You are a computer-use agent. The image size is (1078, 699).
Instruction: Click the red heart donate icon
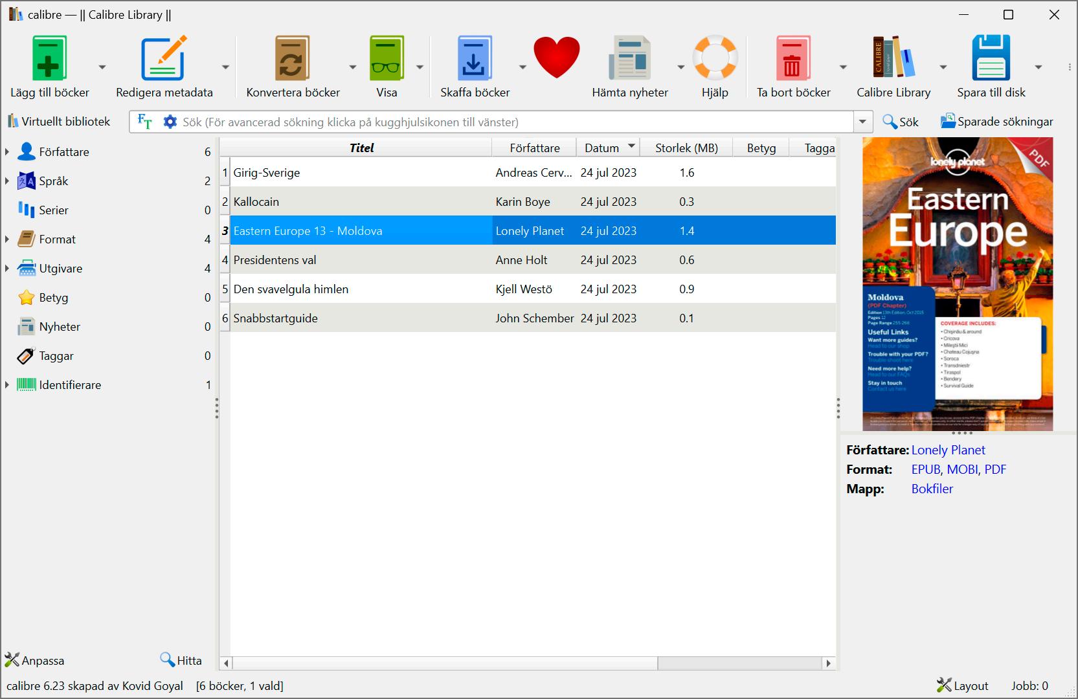click(x=557, y=58)
